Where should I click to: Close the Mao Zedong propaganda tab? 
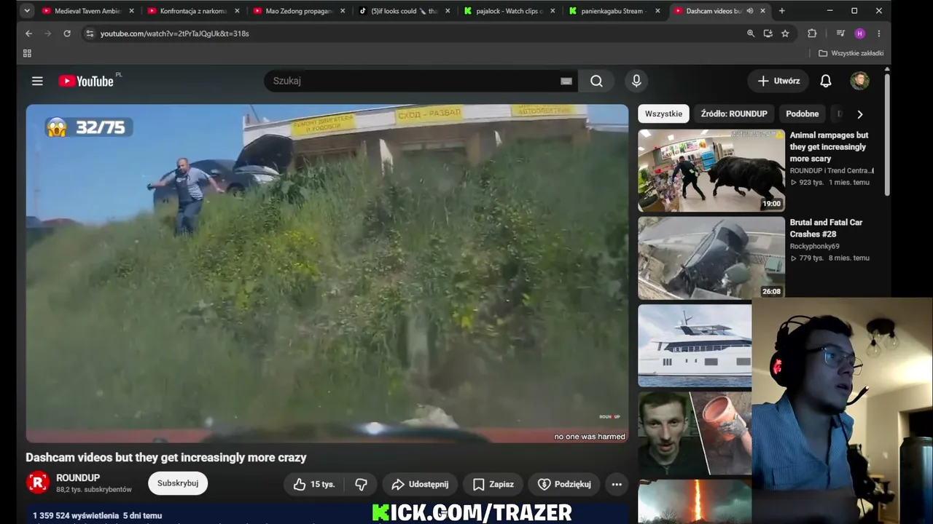(343, 11)
